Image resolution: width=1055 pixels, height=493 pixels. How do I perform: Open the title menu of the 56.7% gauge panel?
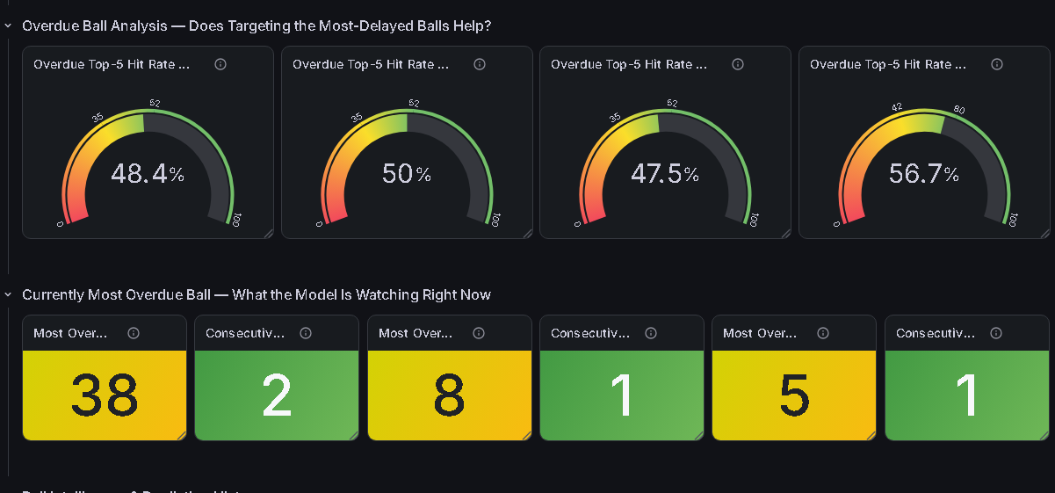click(888, 64)
